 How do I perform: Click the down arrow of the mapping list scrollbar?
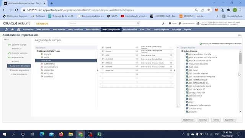coord(178,106)
